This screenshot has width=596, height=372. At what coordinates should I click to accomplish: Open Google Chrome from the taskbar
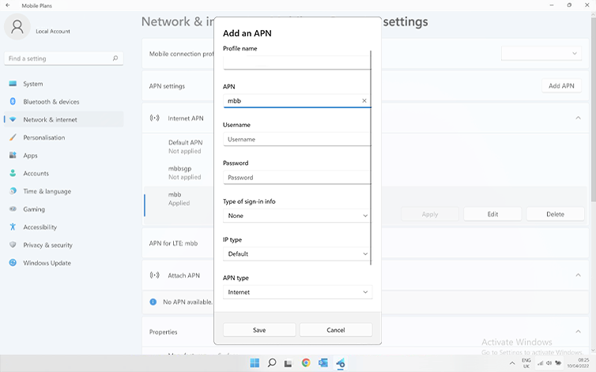(x=306, y=363)
